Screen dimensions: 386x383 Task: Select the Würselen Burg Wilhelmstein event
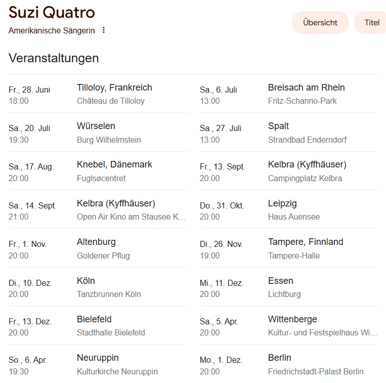point(109,133)
